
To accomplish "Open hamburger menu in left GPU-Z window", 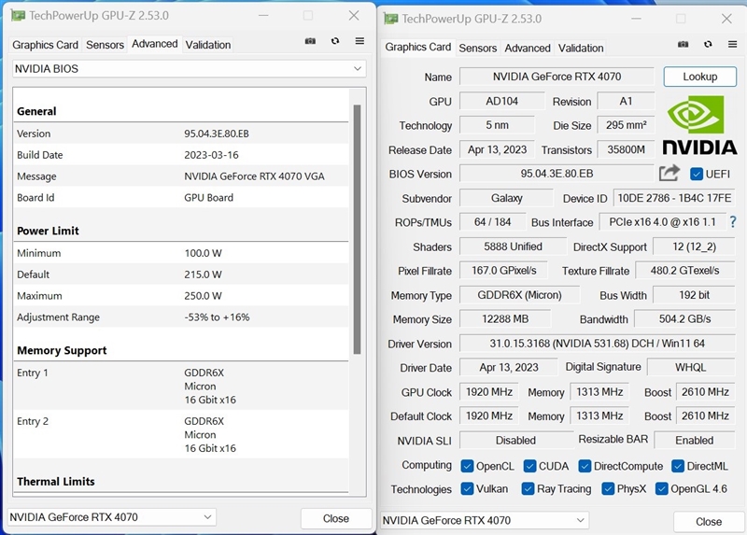I will (359, 41).
